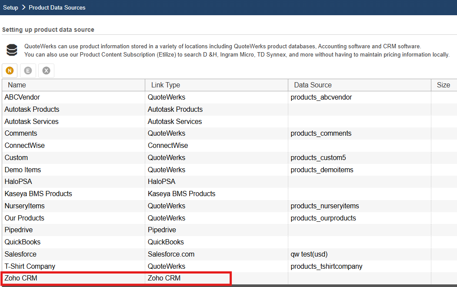
Task: Pick the Pipedrive data source
Action: pyautogui.click(x=19, y=230)
